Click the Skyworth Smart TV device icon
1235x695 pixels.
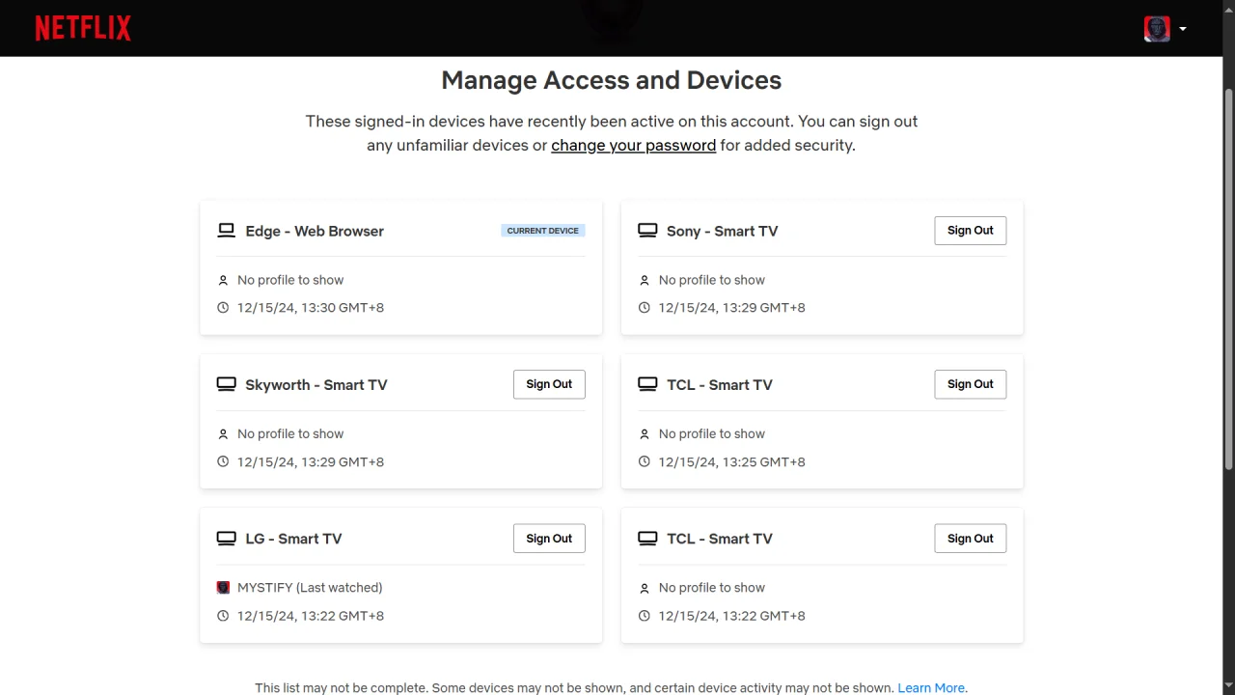click(x=226, y=384)
